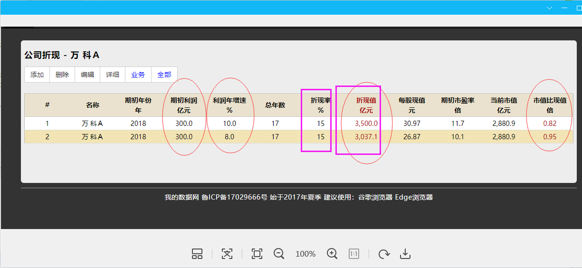Screen dimensions: 582x268
Task: Select the growth rate cell 10.0
Action: 229,124
